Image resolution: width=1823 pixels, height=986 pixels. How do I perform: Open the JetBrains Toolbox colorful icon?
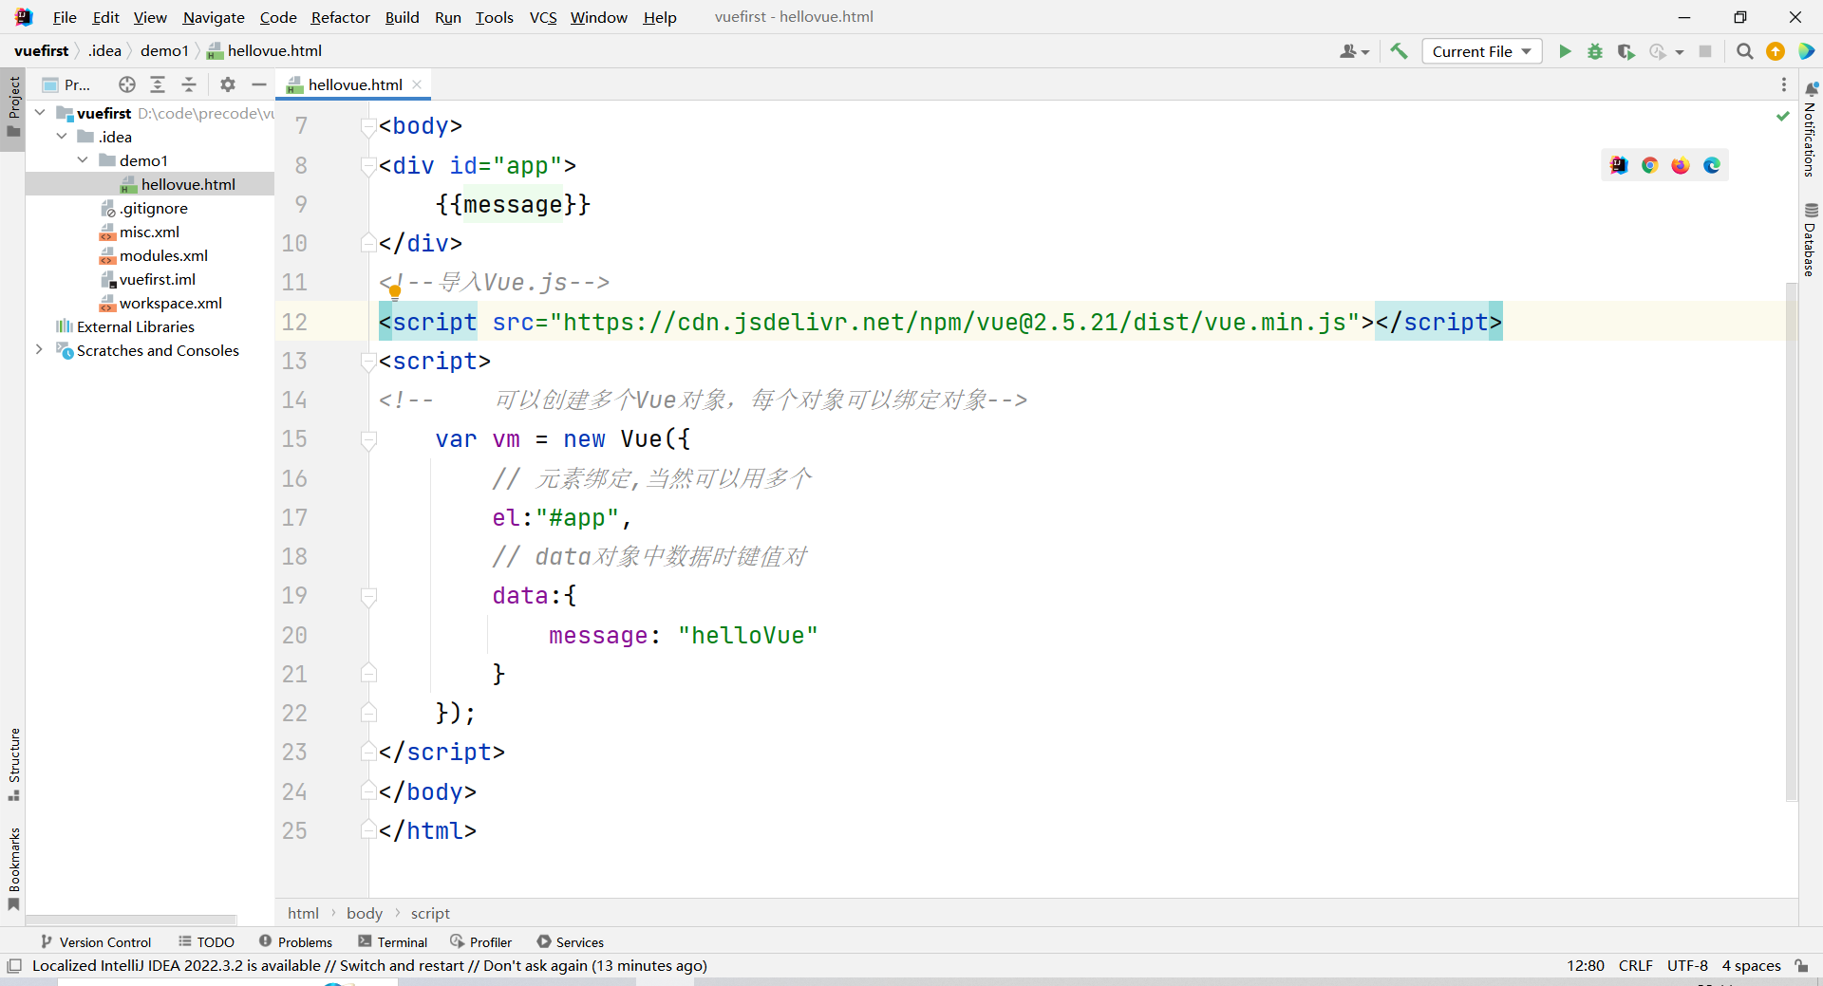(1806, 51)
